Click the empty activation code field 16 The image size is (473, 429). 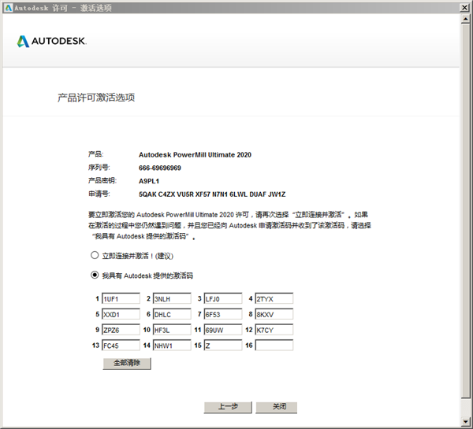click(x=274, y=346)
